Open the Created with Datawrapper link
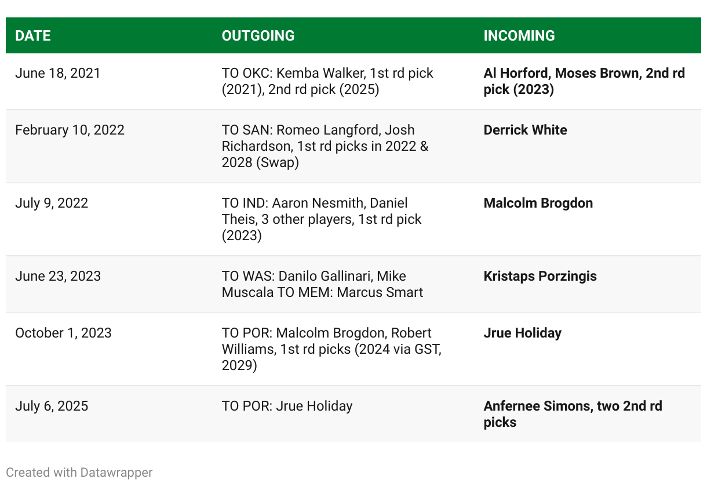 [x=79, y=472]
